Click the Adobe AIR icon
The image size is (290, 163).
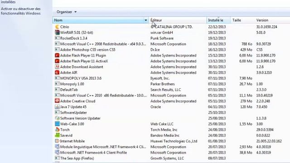tap(57, 72)
